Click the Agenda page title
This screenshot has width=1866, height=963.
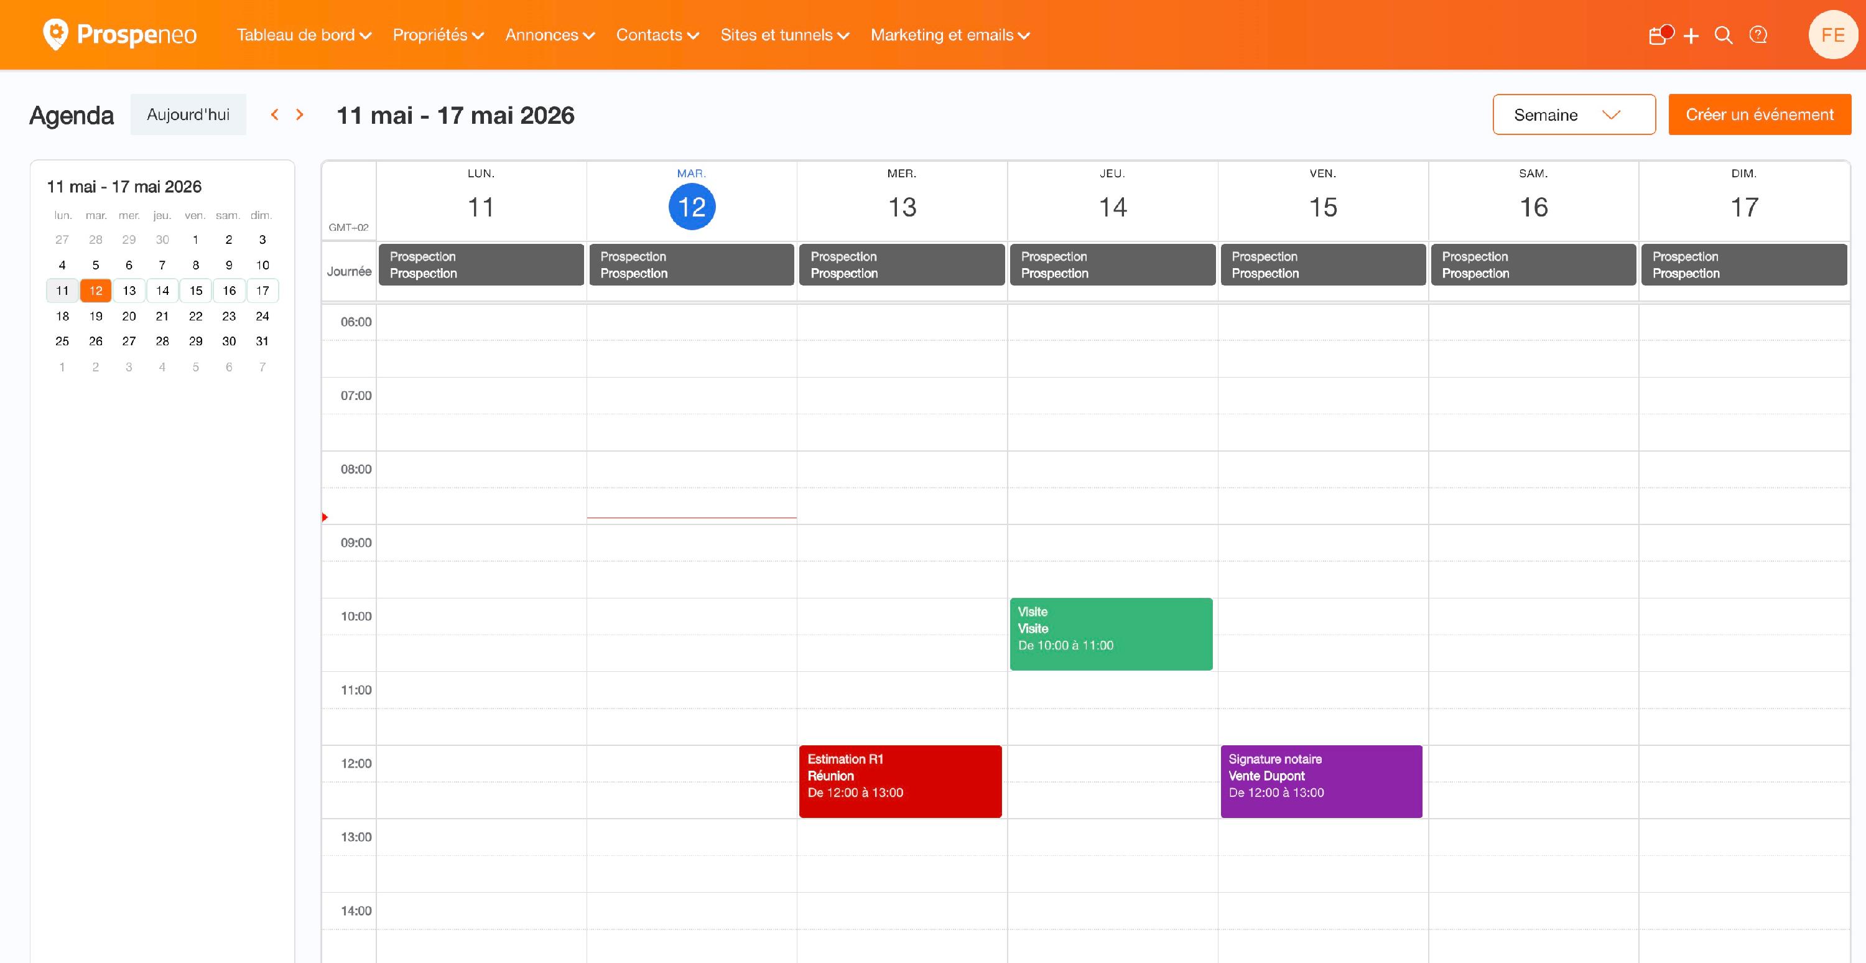[x=71, y=115]
